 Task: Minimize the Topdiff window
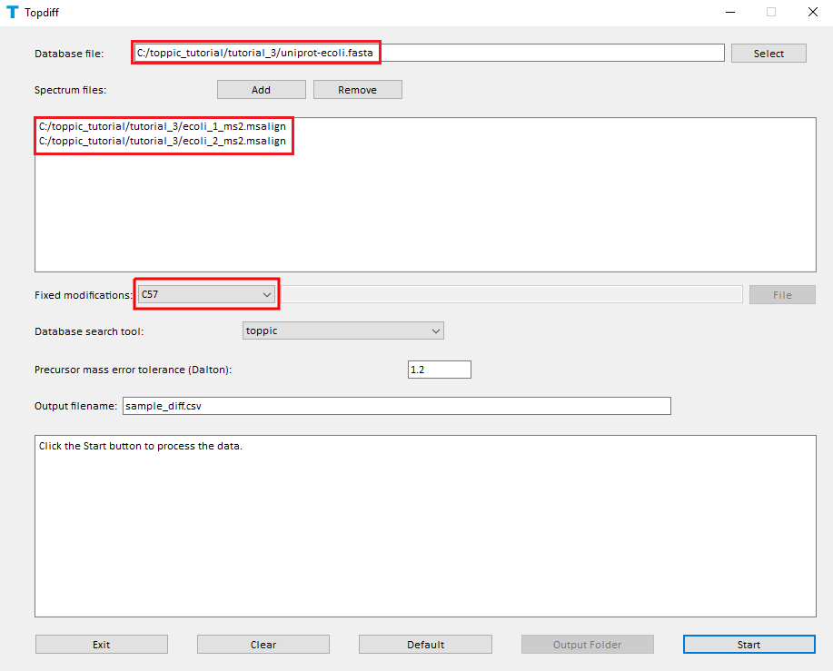point(729,13)
